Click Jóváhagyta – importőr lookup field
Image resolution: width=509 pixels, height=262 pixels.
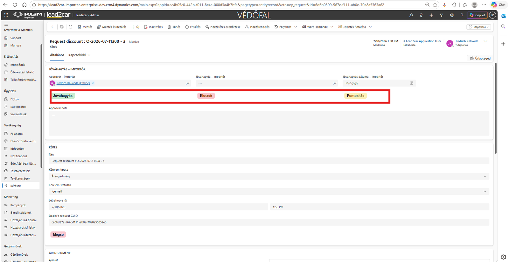pos(267,83)
